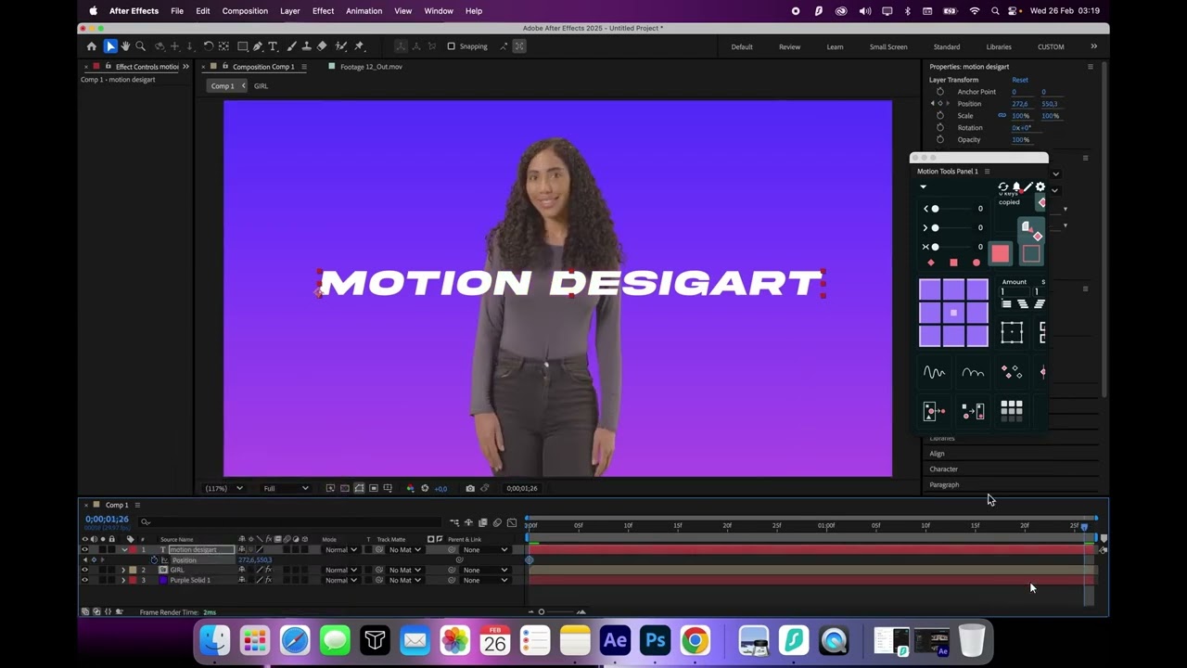Expand the GIRL layer
This screenshot has height=668, width=1187.
123,570
